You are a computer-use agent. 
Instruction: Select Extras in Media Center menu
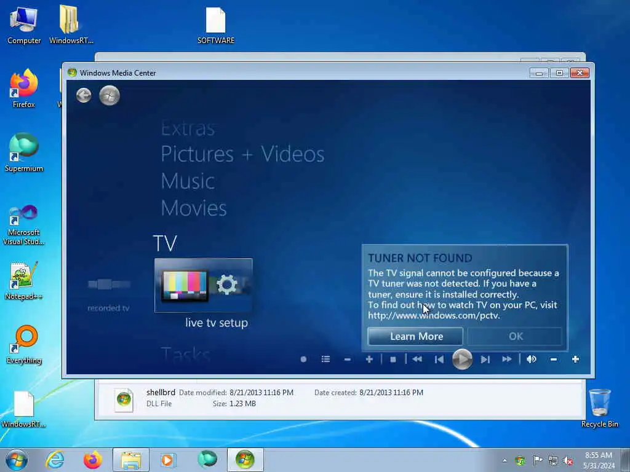188,128
